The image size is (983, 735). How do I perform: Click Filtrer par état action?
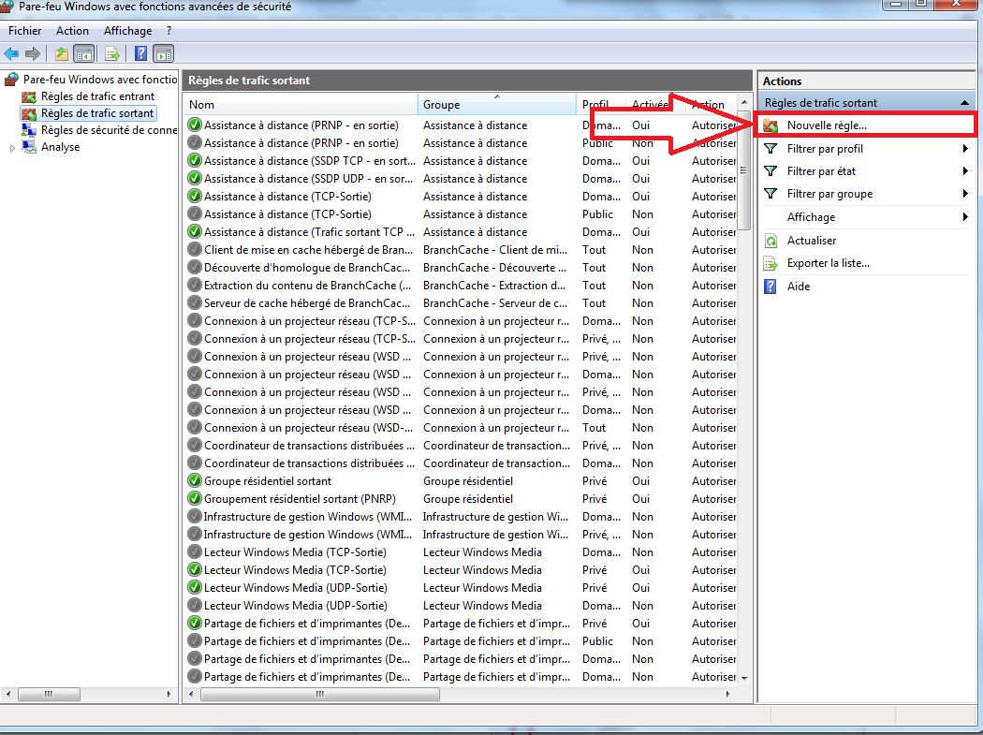[821, 171]
